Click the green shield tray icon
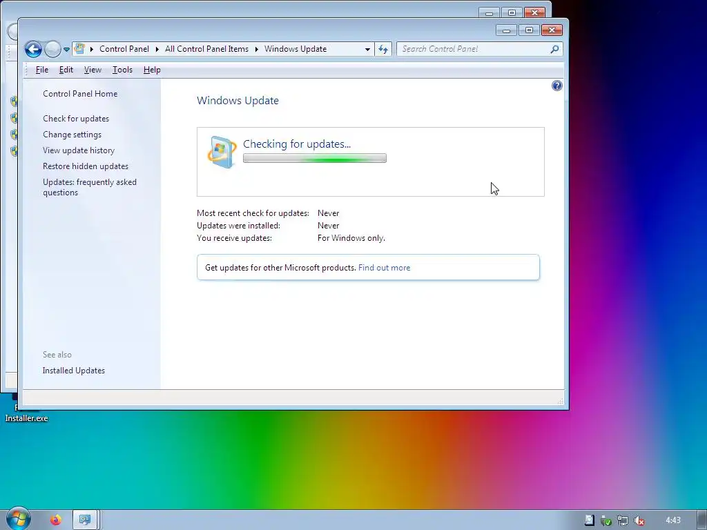 pyautogui.click(x=606, y=520)
